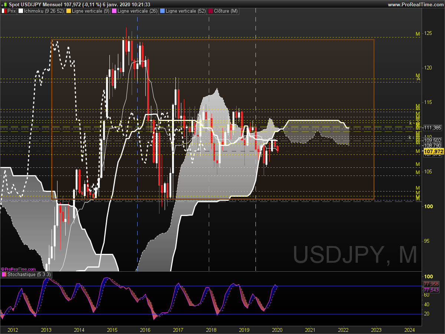The image size is (445, 334).
Task: Click the 2023 label on the time axis
Action: tap(376, 330)
